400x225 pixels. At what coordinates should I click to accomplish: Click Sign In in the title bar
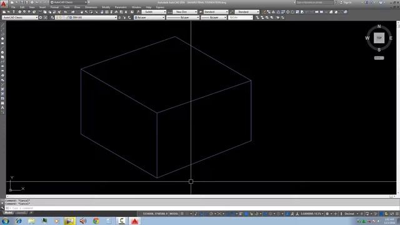[x=348, y=2]
